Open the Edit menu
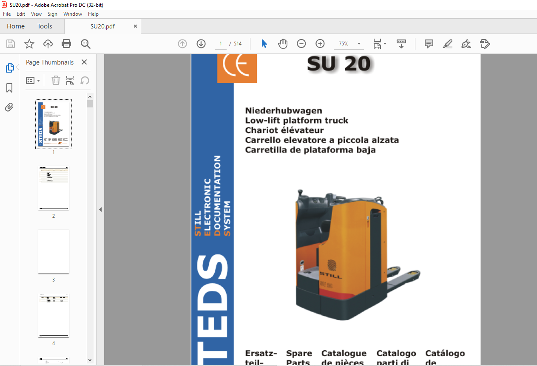Viewport: 537px width, 366px height. [21, 14]
